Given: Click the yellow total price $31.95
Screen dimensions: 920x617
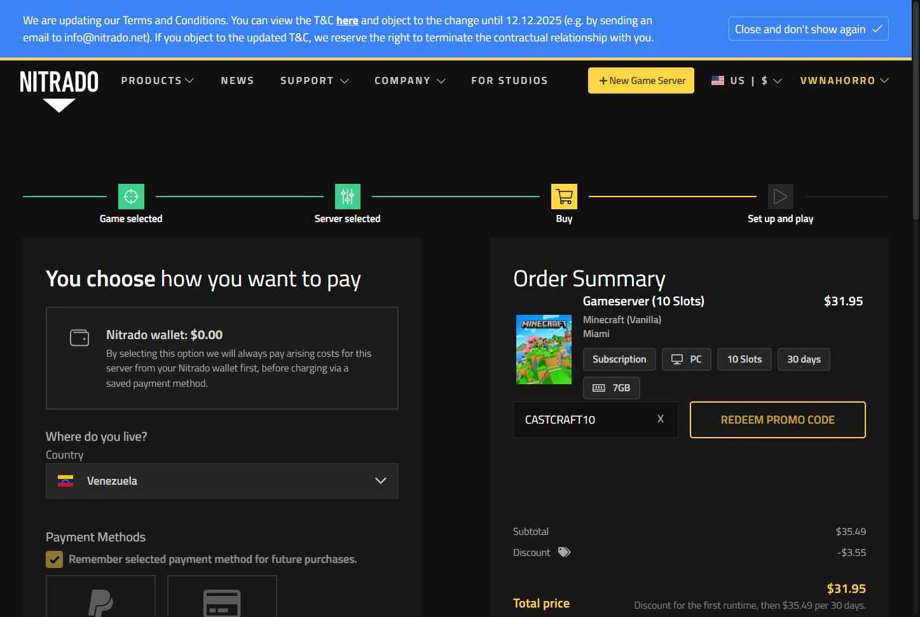Looking at the screenshot, I should [x=846, y=588].
